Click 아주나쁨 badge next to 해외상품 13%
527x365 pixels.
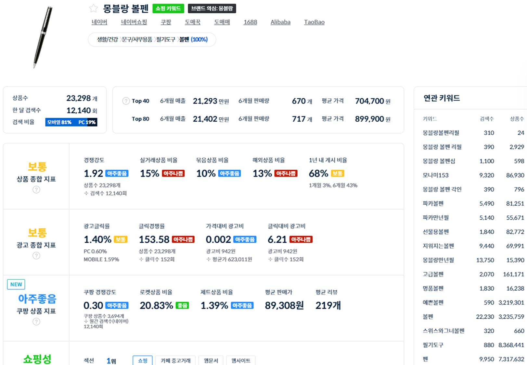286,174
